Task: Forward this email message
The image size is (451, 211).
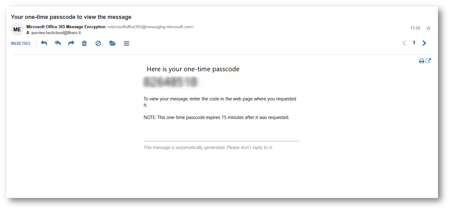Action: point(71,43)
